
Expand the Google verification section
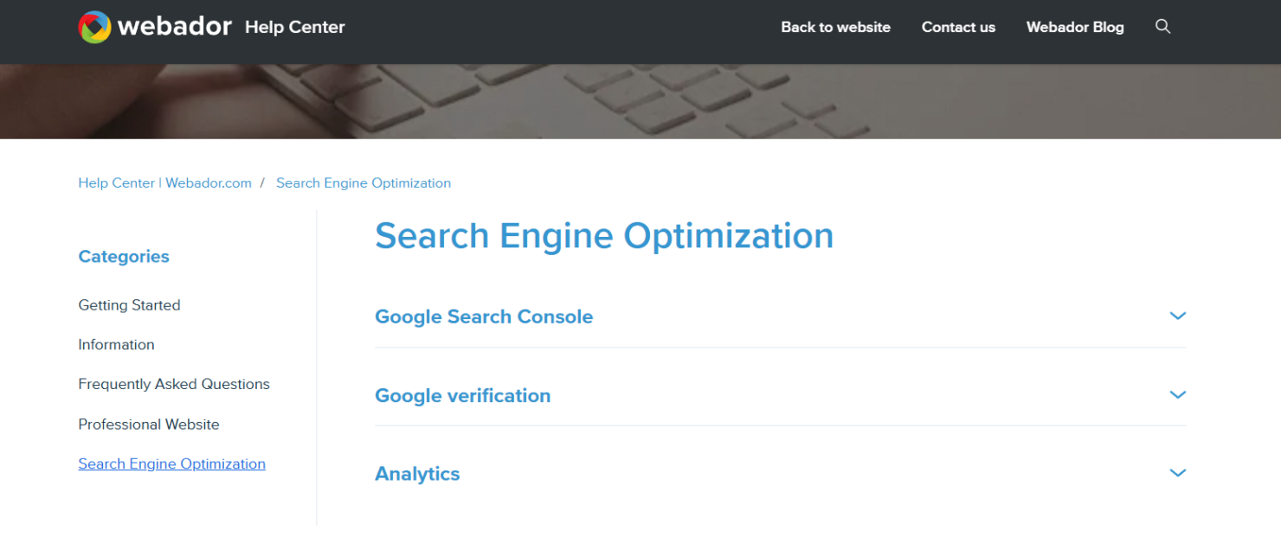(x=1177, y=394)
